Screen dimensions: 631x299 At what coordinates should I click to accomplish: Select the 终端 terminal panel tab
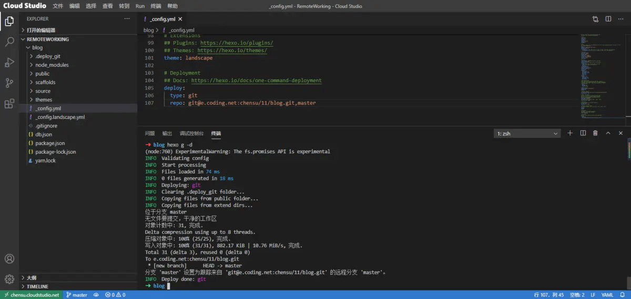[216, 134]
